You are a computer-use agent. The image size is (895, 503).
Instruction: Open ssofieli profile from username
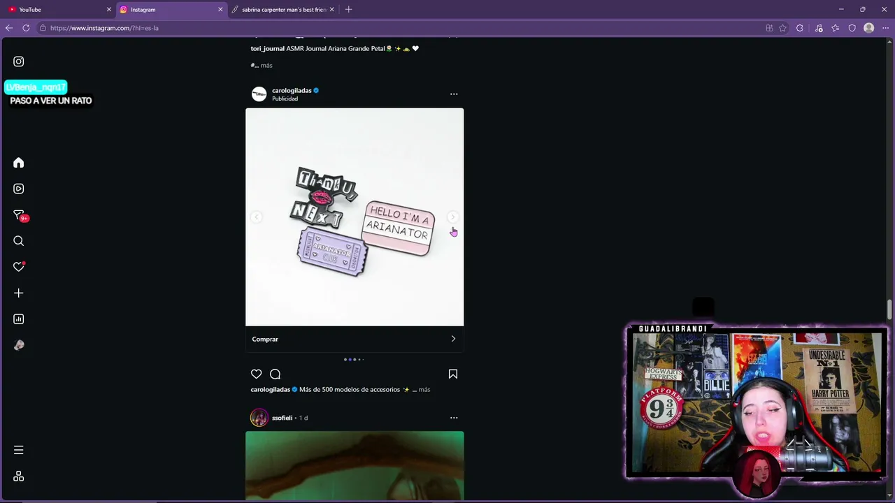pos(282,418)
